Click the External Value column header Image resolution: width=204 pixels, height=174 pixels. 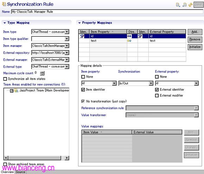(x=157, y=132)
